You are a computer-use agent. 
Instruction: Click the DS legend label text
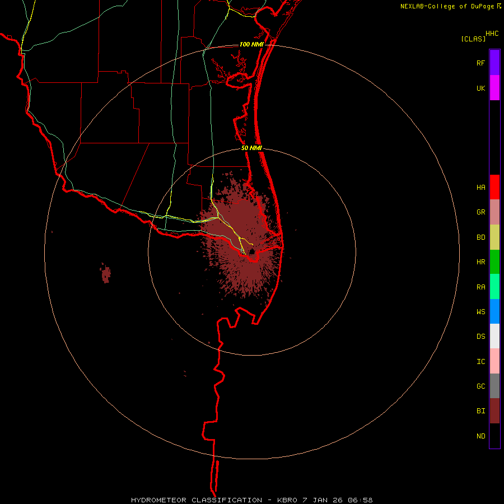[480, 336]
